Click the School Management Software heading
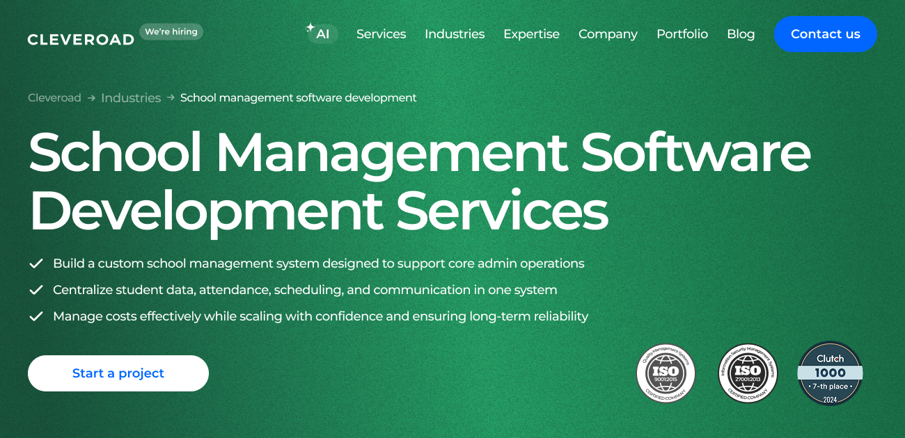 pos(419,181)
